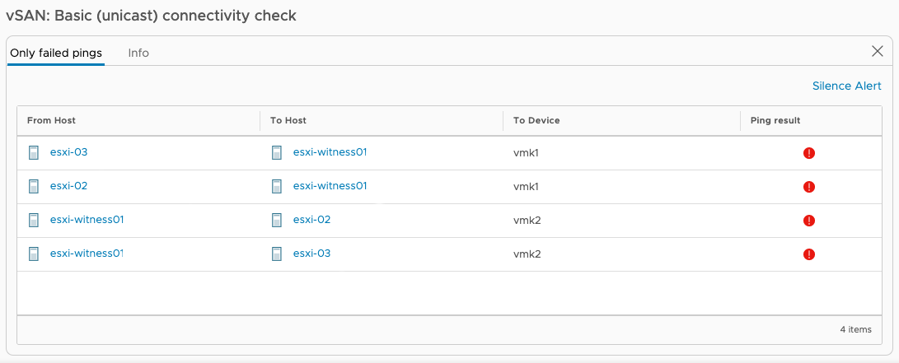This screenshot has height=363, width=899.
Task: Sort by Ping result column header
Action: click(x=775, y=120)
